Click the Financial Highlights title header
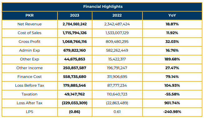The image size is (204, 118). pyautogui.click(x=103, y=7)
